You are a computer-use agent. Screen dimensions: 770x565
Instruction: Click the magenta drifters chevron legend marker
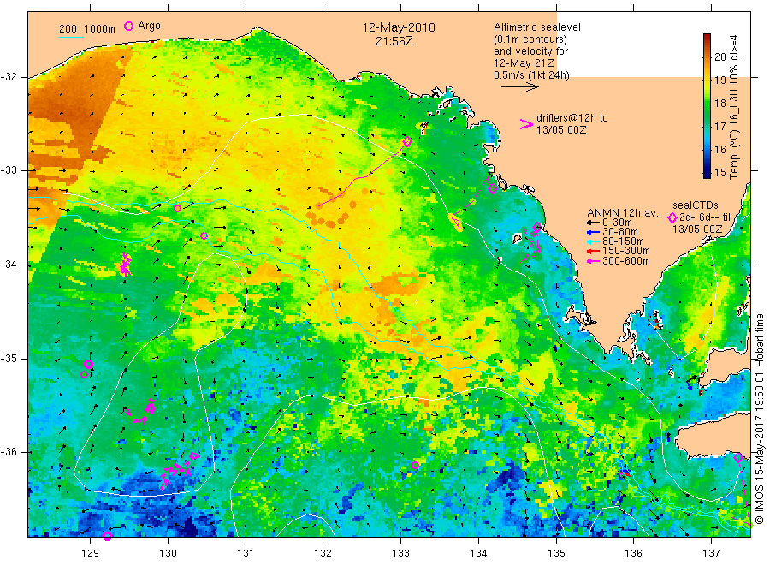[526, 124]
